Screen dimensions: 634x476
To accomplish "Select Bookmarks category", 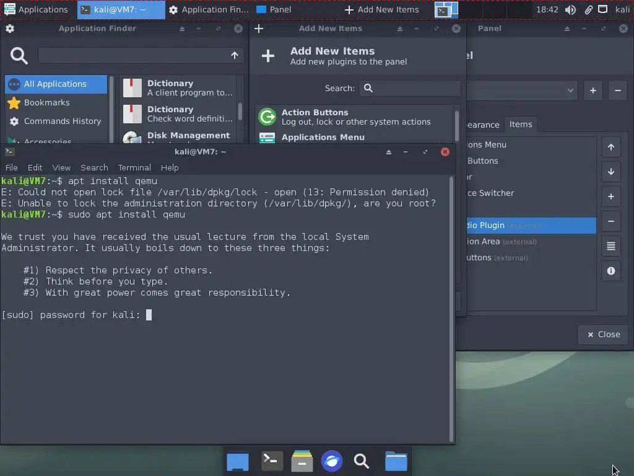I will click(56, 102).
